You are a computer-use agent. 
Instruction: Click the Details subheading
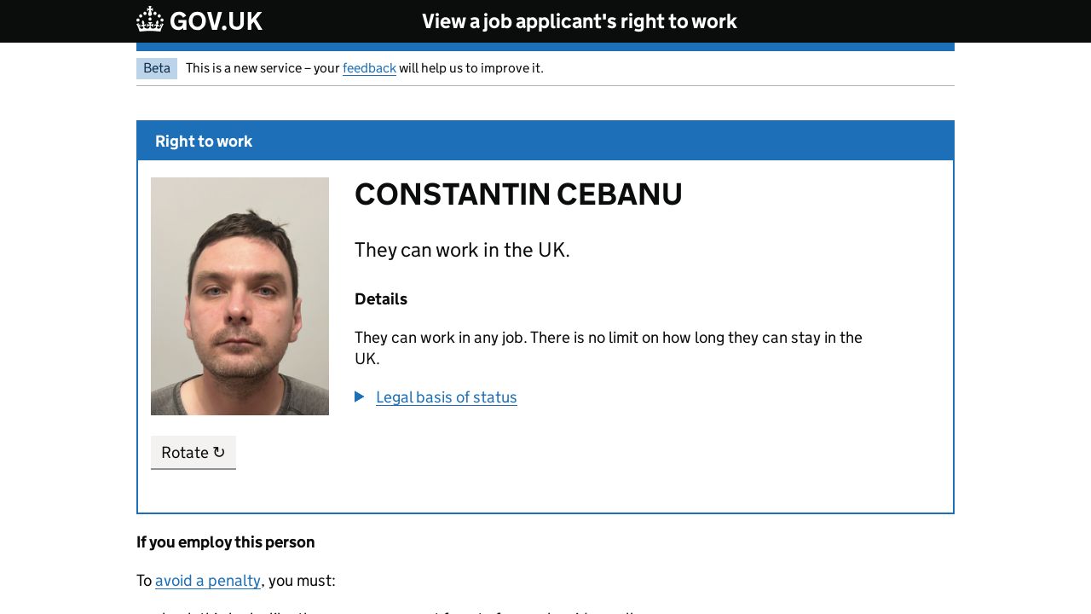pyautogui.click(x=381, y=299)
